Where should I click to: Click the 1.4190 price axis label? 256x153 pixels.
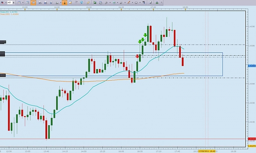[x=251, y=27]
